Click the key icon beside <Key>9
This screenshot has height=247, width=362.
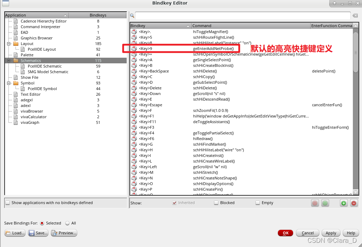coord(134,49)
